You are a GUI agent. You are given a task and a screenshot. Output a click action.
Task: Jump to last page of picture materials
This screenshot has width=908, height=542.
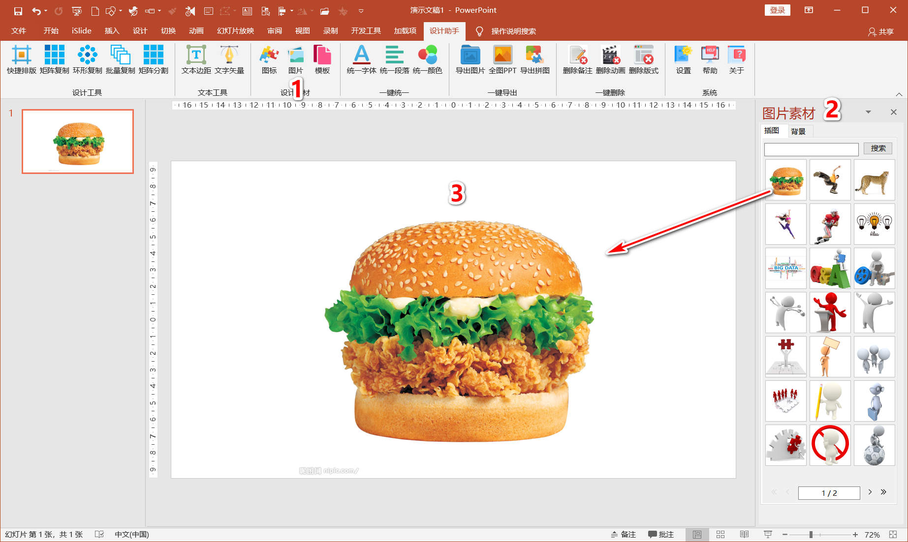(884, 492)
